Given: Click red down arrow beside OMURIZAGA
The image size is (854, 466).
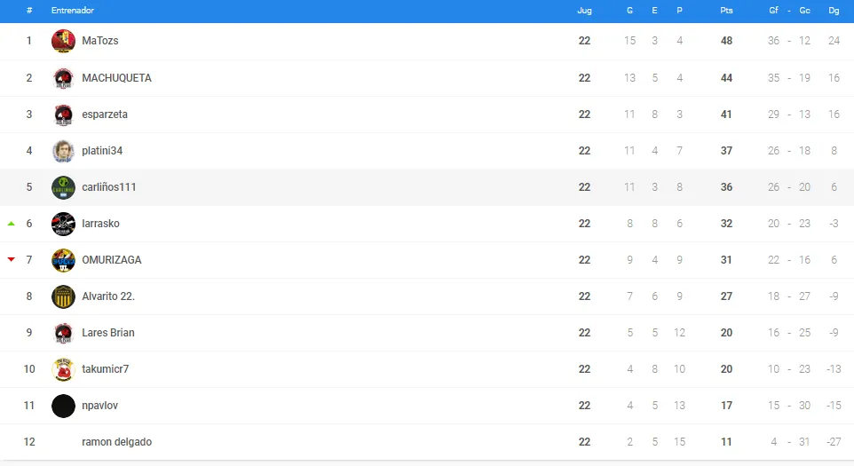Looking at the screenshot, I should click(11, 260).
